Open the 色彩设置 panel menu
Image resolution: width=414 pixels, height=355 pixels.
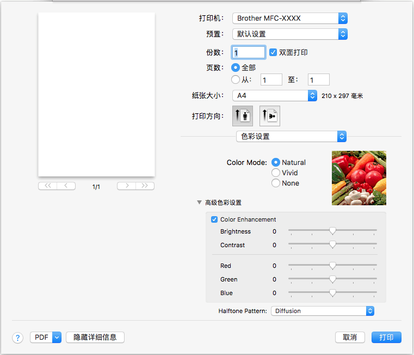[292, 136]
